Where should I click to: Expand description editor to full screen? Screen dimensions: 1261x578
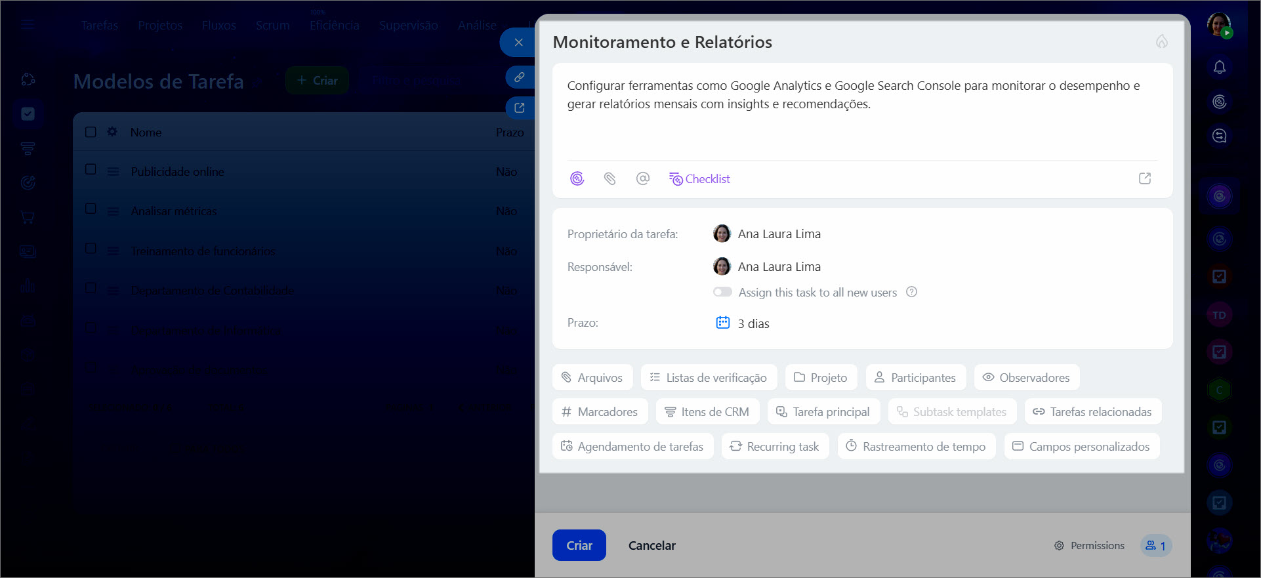click(x=1144, y=178)
